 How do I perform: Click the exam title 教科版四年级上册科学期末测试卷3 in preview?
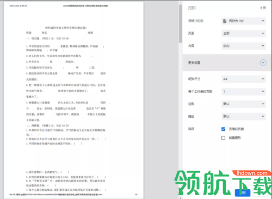(x=66, y=28)
